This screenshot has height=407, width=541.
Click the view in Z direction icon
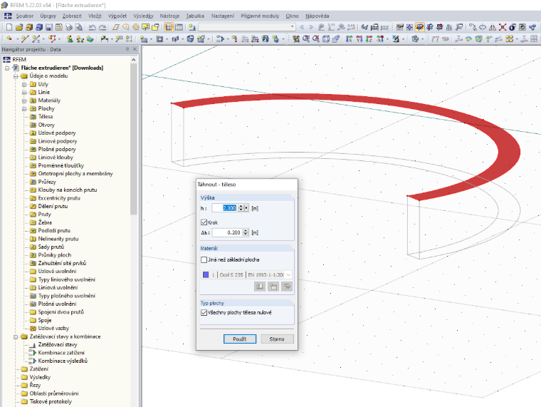click(x=369, y=39)
